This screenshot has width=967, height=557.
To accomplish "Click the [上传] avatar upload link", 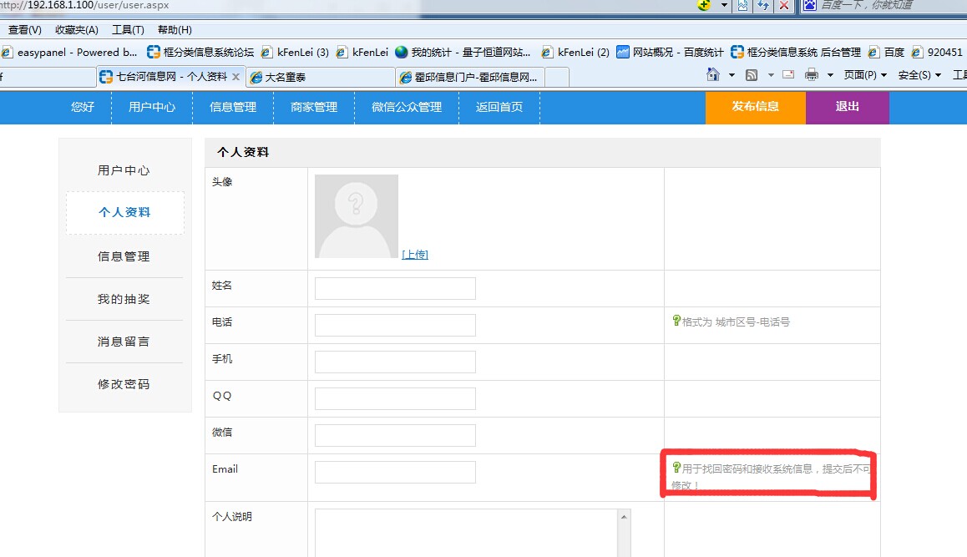I will pyautogui.click(x=415, y=255).
